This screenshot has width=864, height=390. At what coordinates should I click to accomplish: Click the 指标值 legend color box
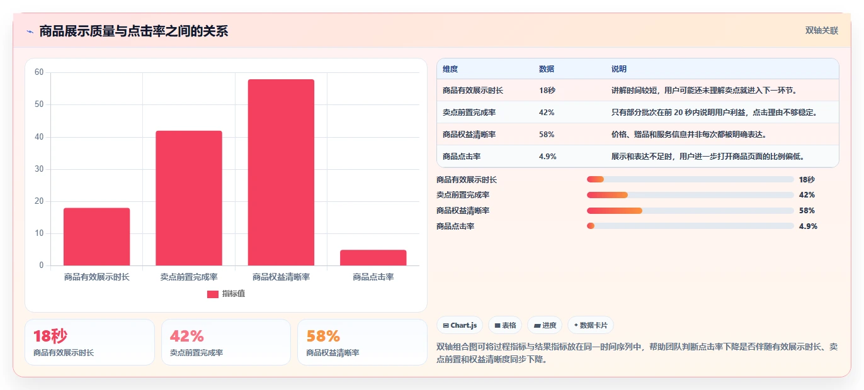(x=213, y=294)
